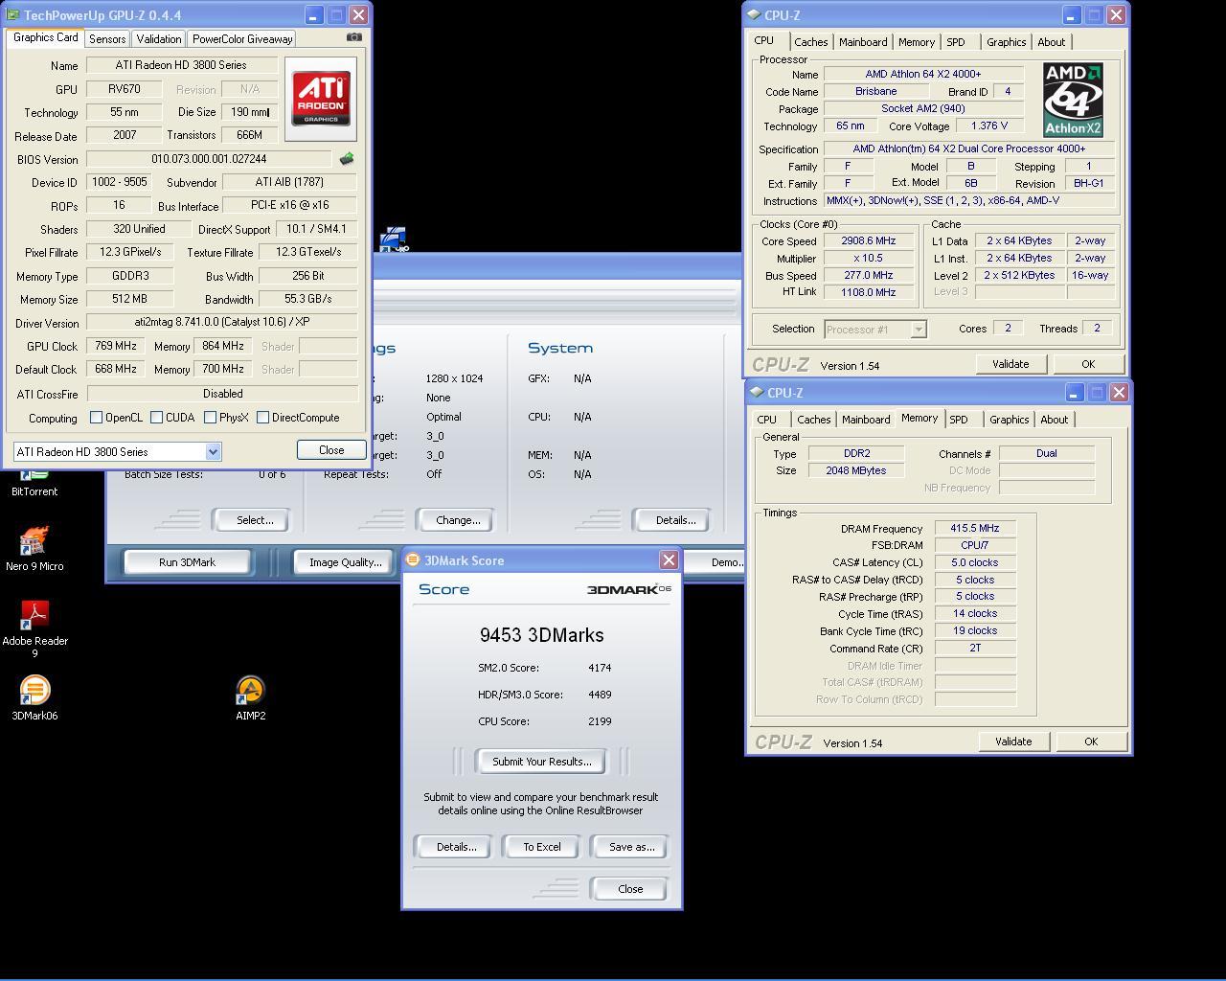This screenshot has height=981, width=1226.
Task: Select the Nero 9 Micro desktop icon
Action: (x=34, y=548)
